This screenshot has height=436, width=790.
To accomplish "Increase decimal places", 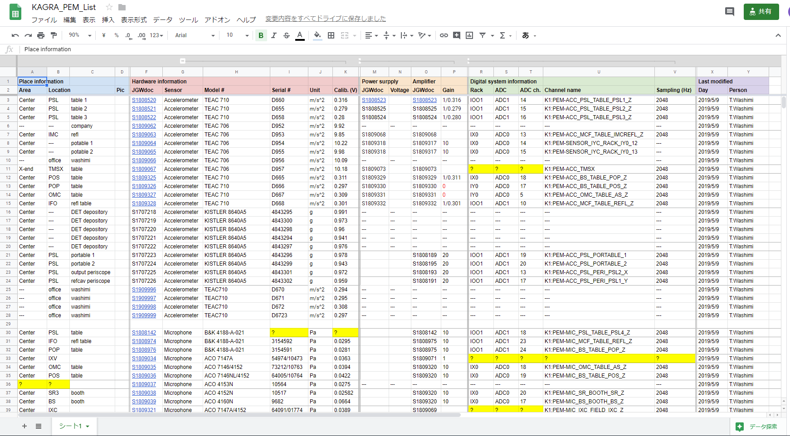I will 141,35.
